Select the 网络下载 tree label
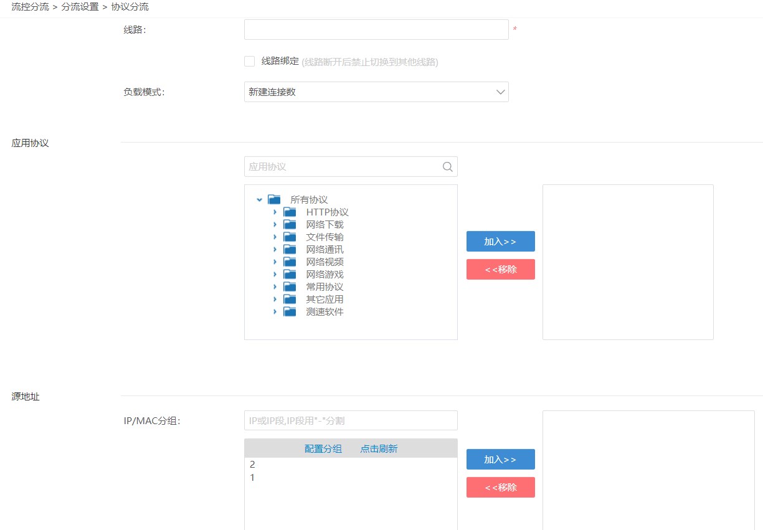The image size is (763, 530). [x=325, y=225]
